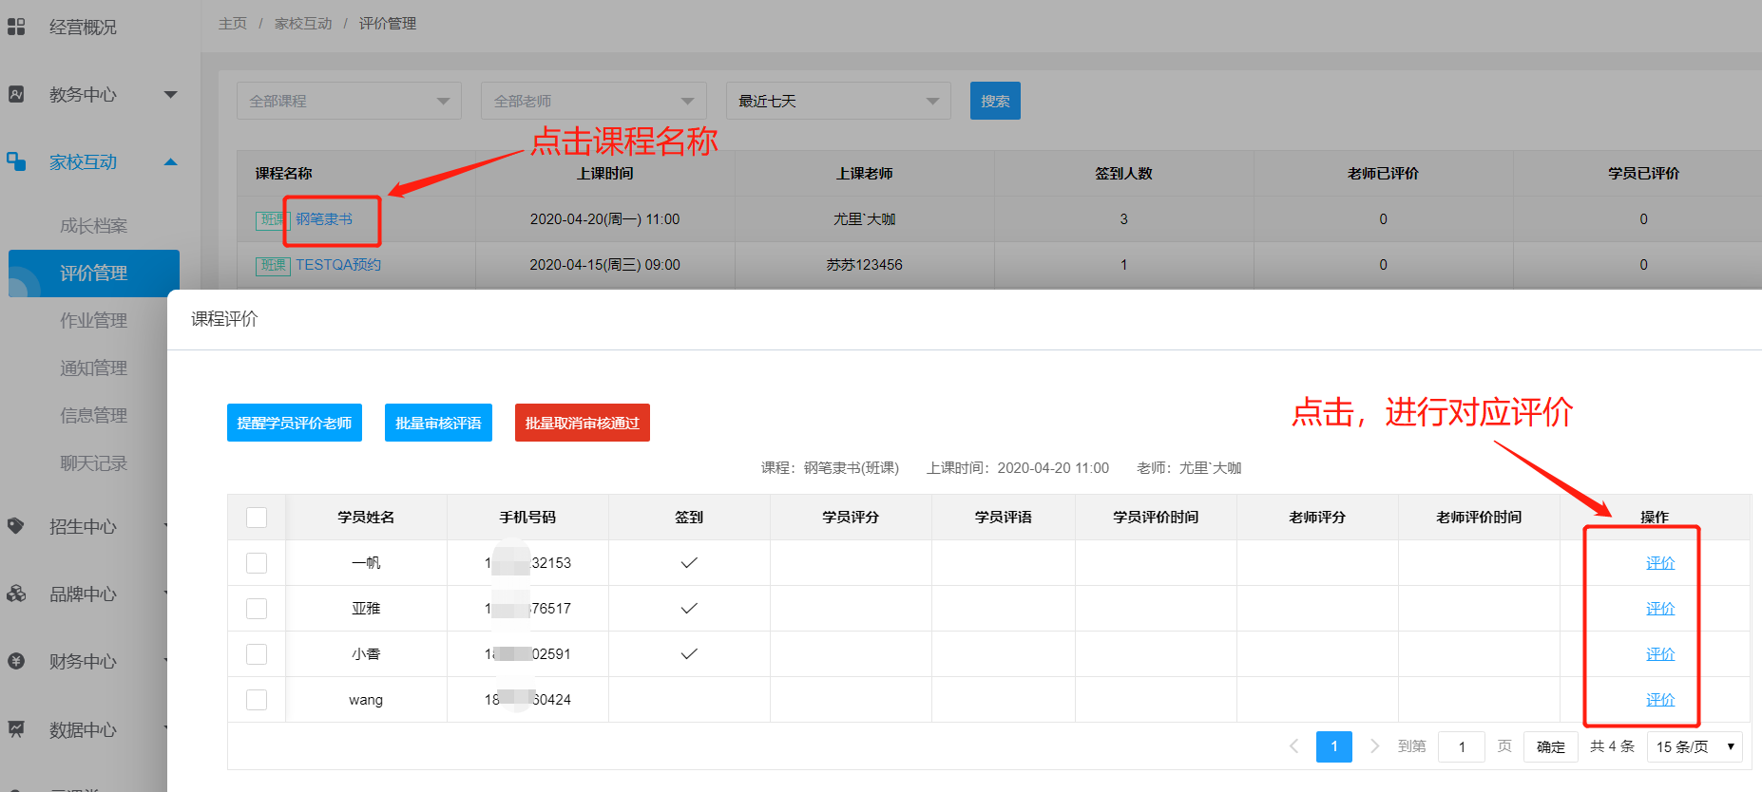
Task: Open 聊天记录 in sidebar
Action: [x=93, y=463]
